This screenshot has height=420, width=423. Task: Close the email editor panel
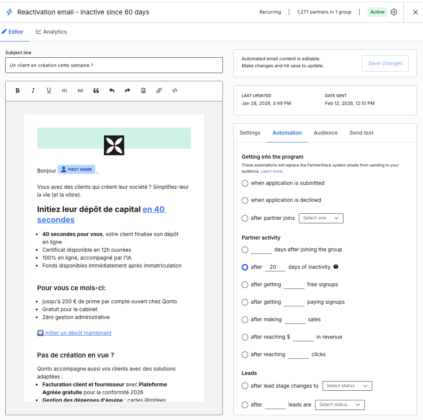[416, 12]
